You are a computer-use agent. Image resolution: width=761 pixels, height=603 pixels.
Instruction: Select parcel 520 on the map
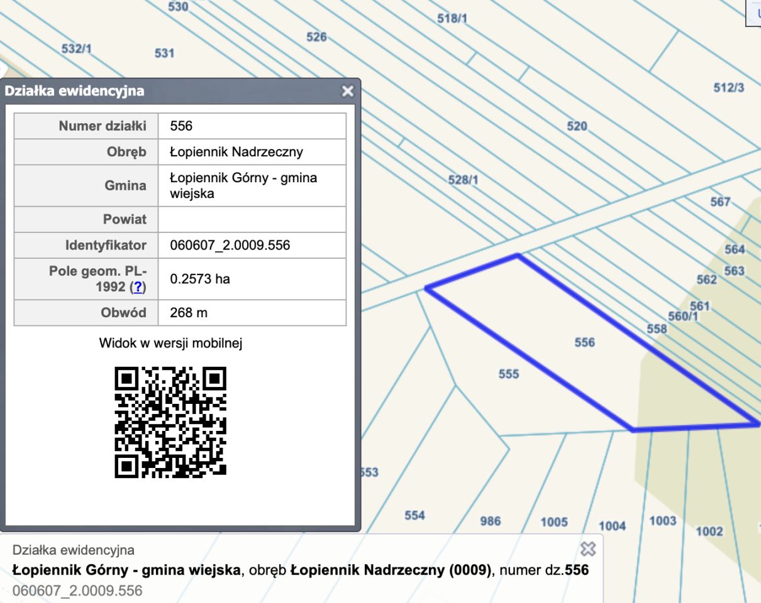pos(577,126)
